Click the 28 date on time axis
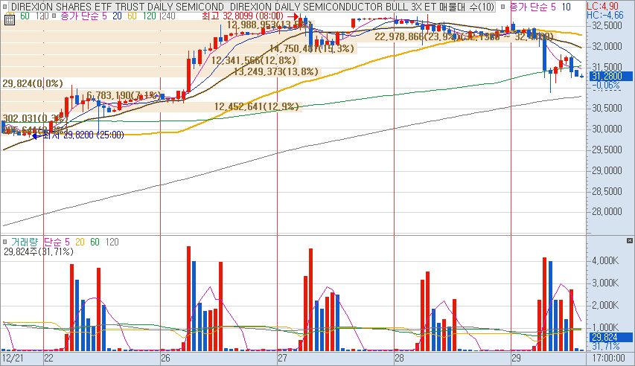 tap(399, 359)
